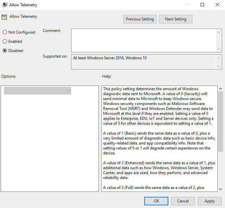The image size is (225, 208).
Task: Open the disabled Options dropdown
Action: [38, 91]
